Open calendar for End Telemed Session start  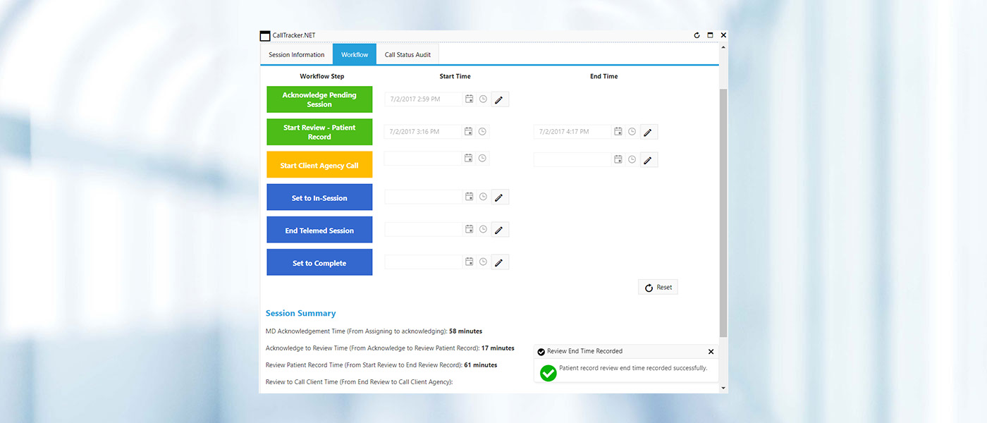(x=469, y=229)
